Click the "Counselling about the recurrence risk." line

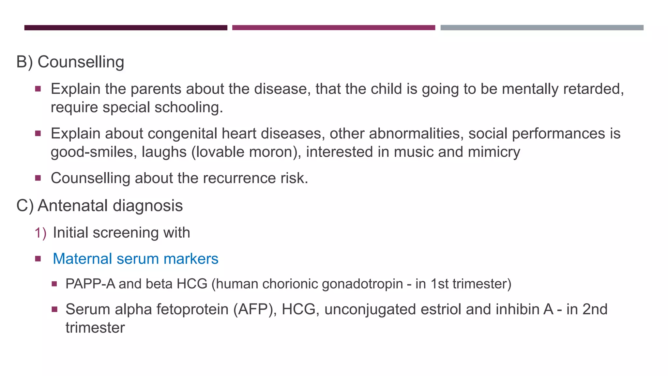click(x=179, y=178)
